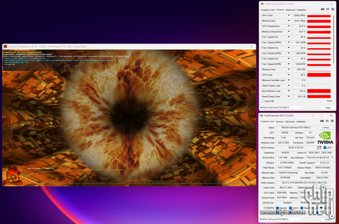Click the Reset button in Sensors window
This screenshot has height=224, width=339.
click(329, 101)
